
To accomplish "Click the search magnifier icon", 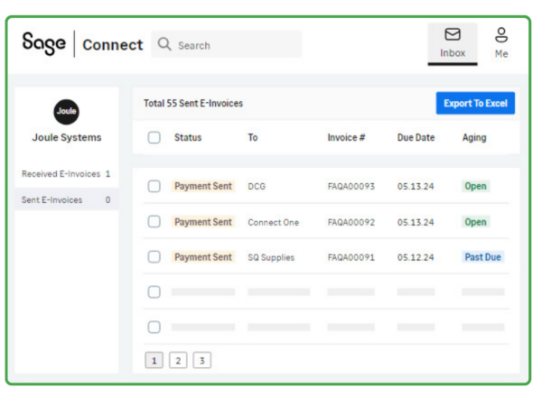I will click(164, 44).
